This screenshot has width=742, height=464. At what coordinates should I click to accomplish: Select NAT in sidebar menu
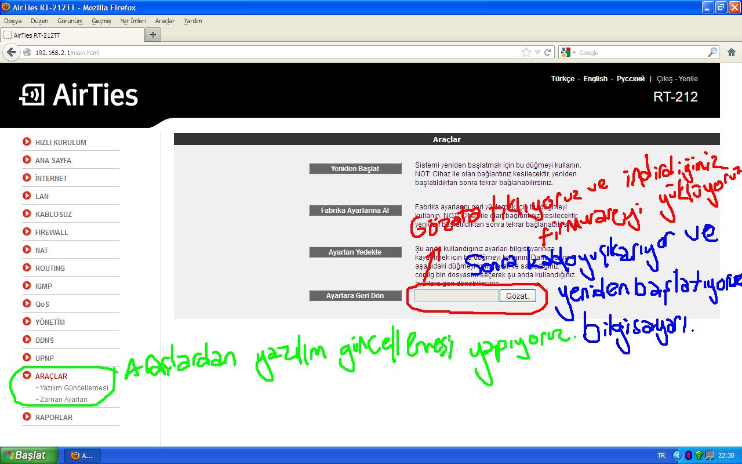42,250
